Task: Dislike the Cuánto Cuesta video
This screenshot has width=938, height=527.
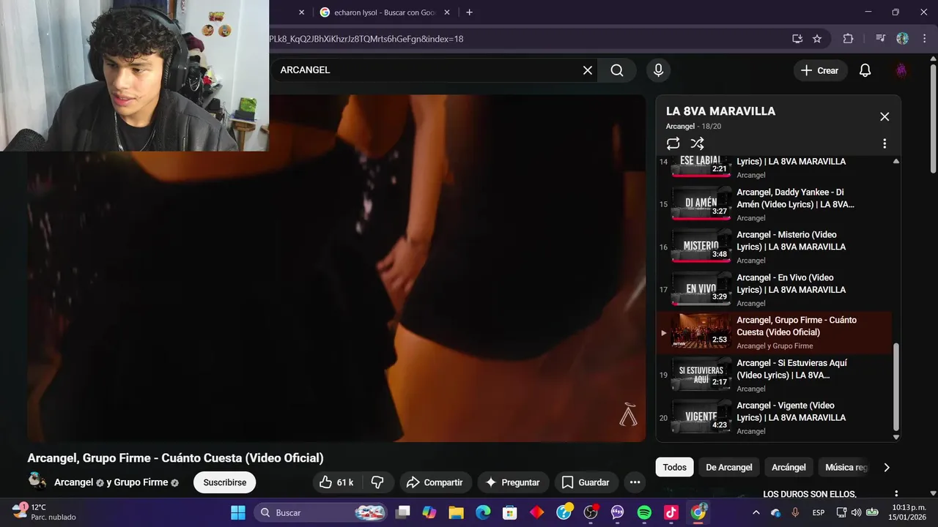Action: tap(378, 482)
